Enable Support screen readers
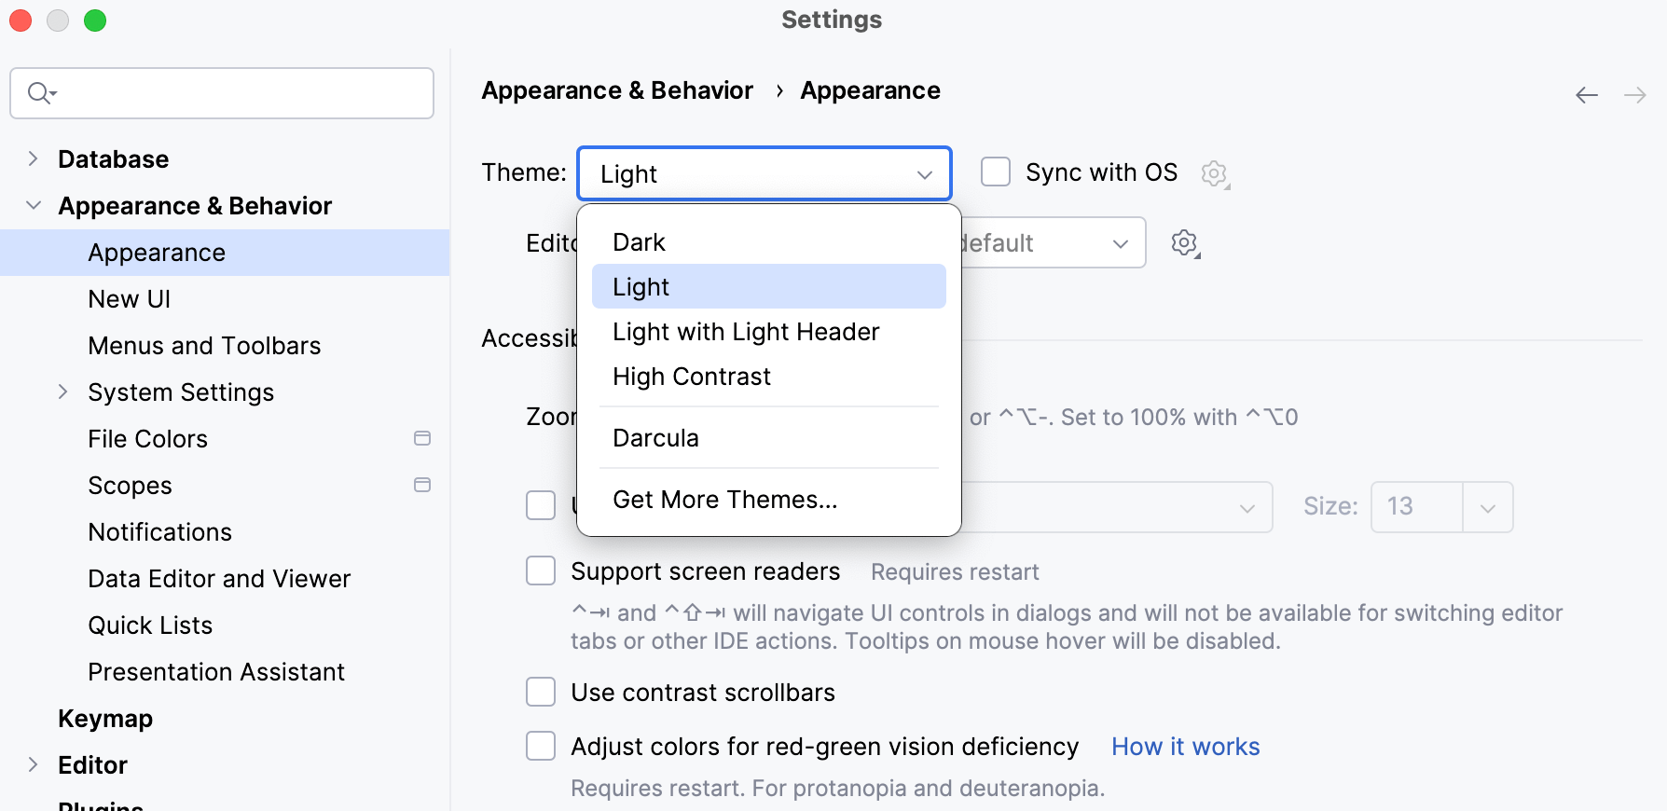The height and width of the screenshot is (811, 1667). pyautogui.click(x=541, y=570)
